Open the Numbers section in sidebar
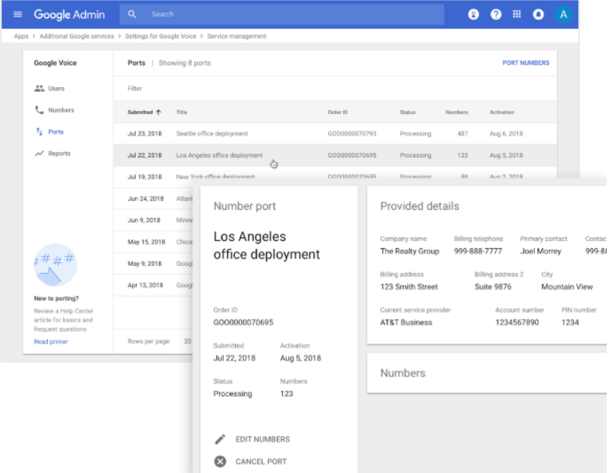This screenshot has width=612, height=473. 61,110
